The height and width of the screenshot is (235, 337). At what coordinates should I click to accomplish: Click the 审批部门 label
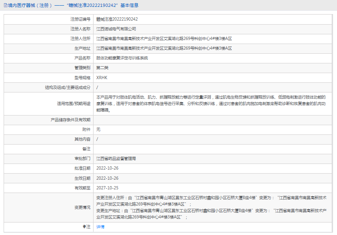click(x=83, y=159)
